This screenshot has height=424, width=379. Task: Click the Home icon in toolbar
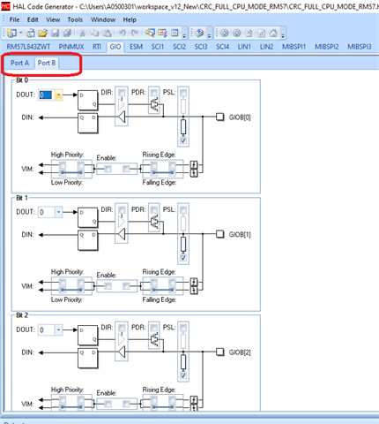[273, 33]
